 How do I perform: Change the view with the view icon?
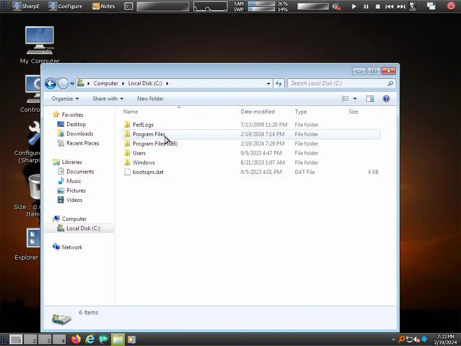(345, 99)
